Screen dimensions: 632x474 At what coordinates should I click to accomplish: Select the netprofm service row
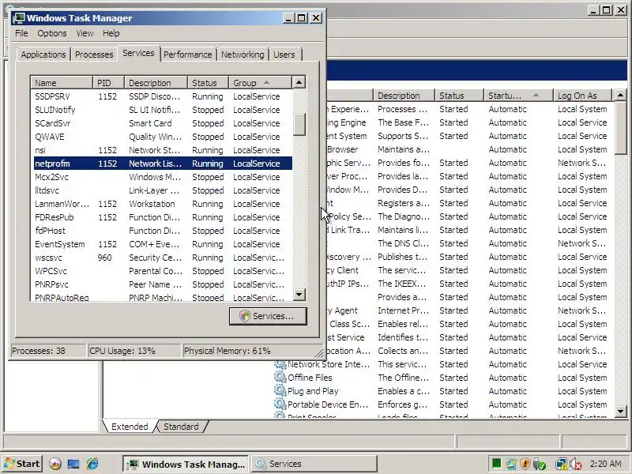(x=162, y=164)
